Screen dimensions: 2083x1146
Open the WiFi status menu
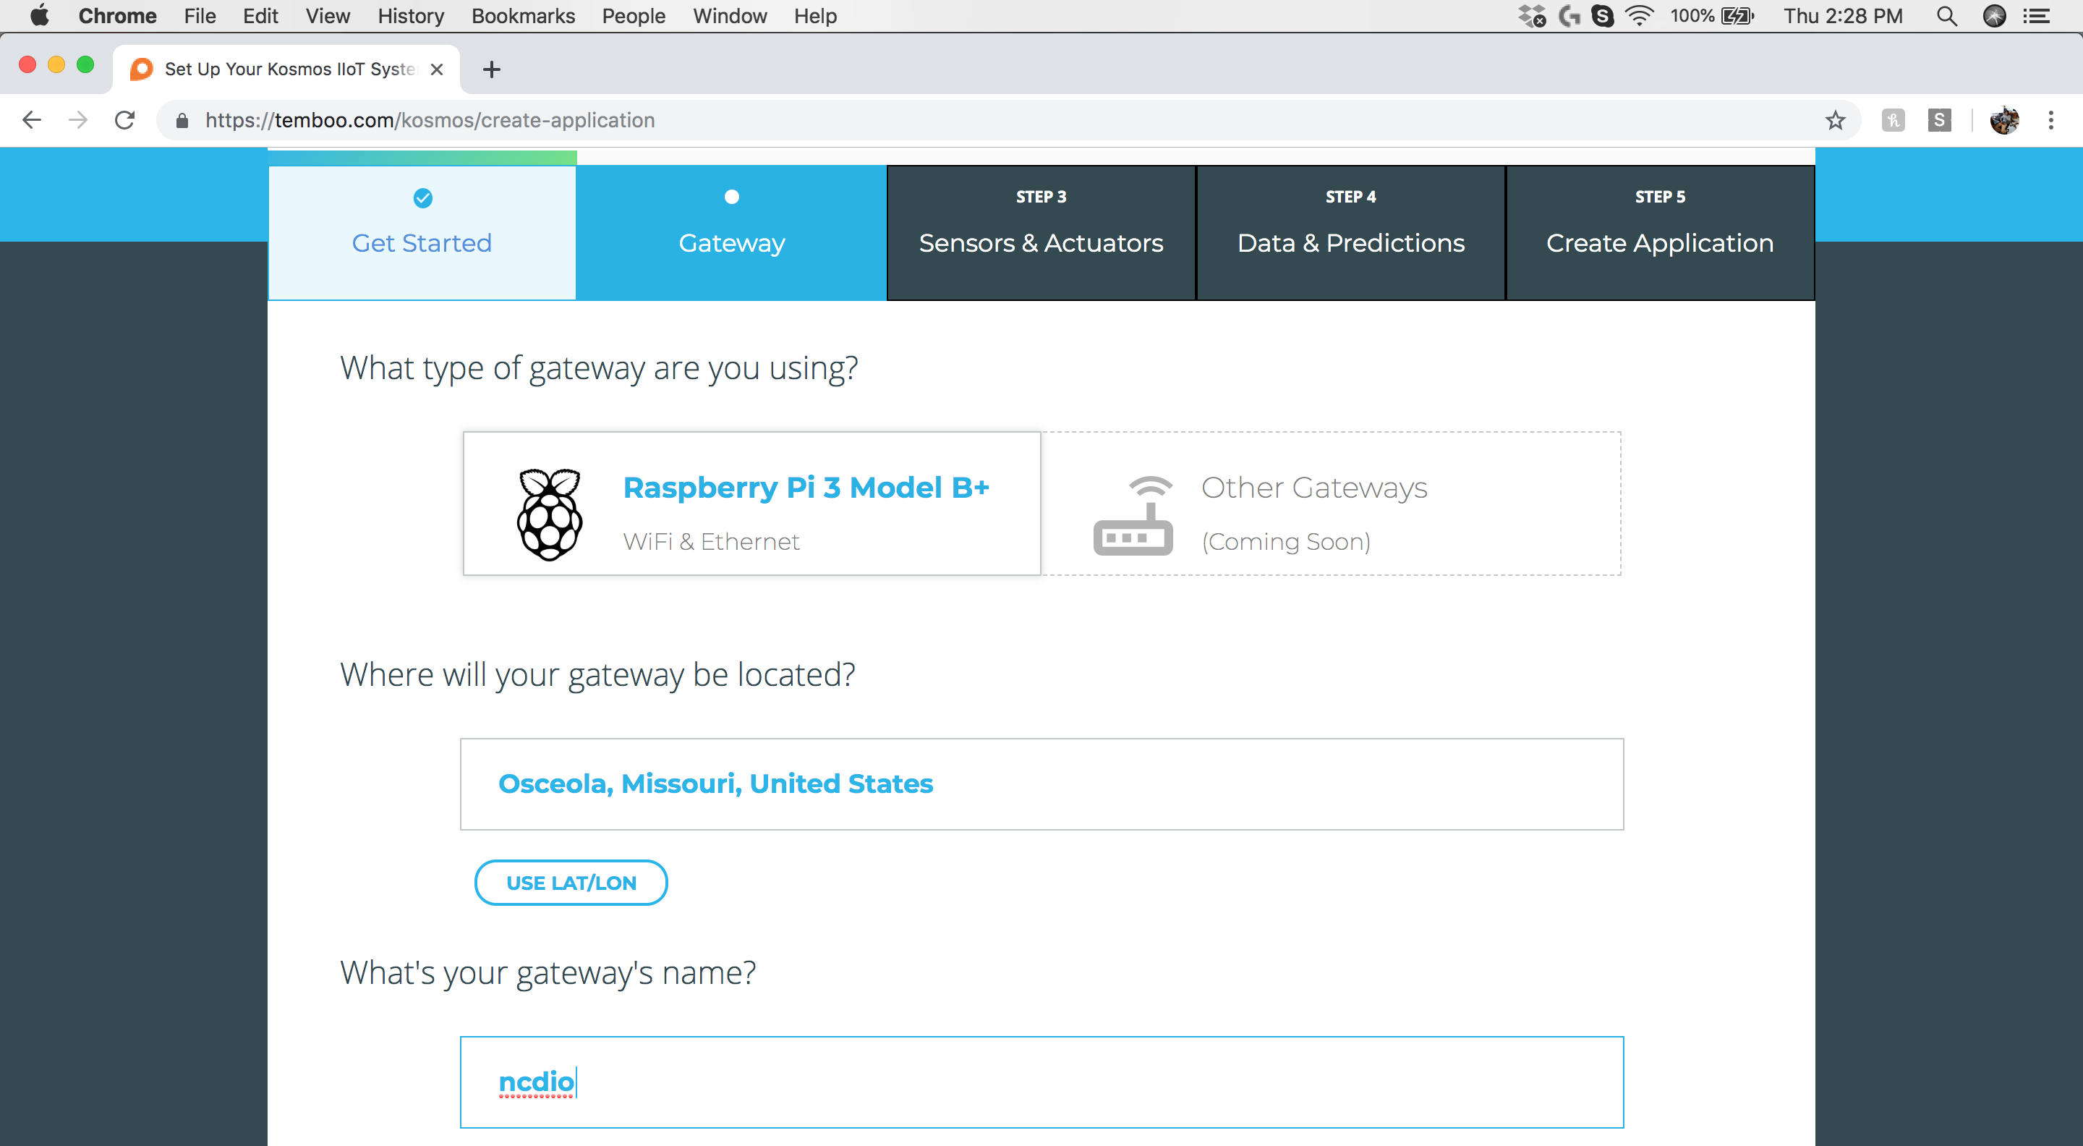point(1639,16)
